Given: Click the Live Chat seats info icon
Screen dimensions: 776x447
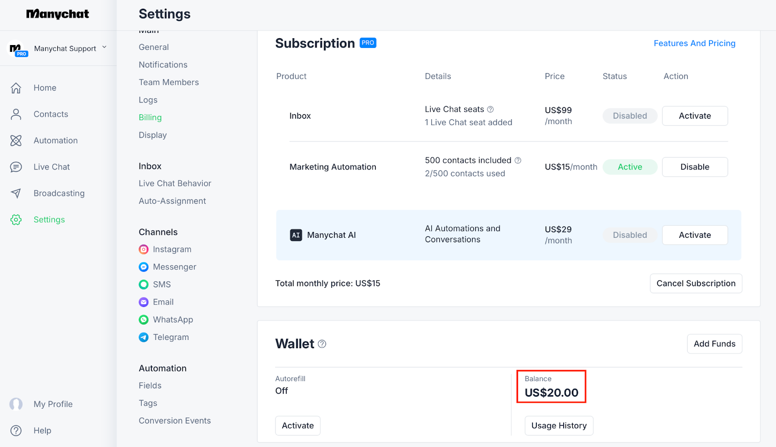Looking at the screenshot, I should coord(490,109).
